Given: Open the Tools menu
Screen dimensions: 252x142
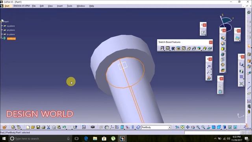Looking at the screenshot, I should tap(69, 6).
